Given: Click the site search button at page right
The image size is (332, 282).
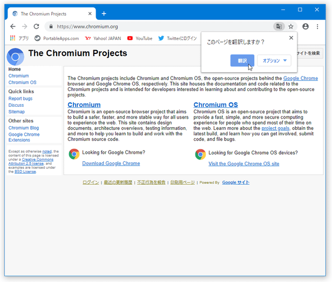Looking at the screenshot, I should point(310,53).
